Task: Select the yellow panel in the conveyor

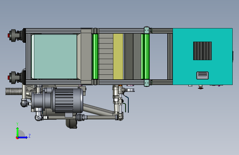Action: tap(118, 57)
